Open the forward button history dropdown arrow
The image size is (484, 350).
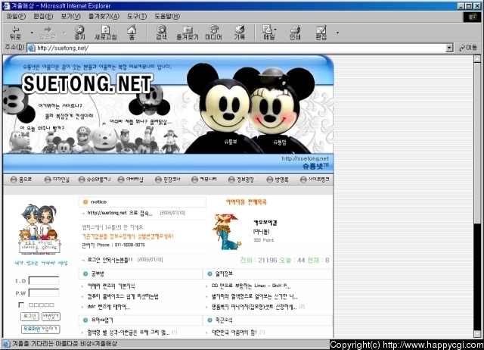(64, 33)
